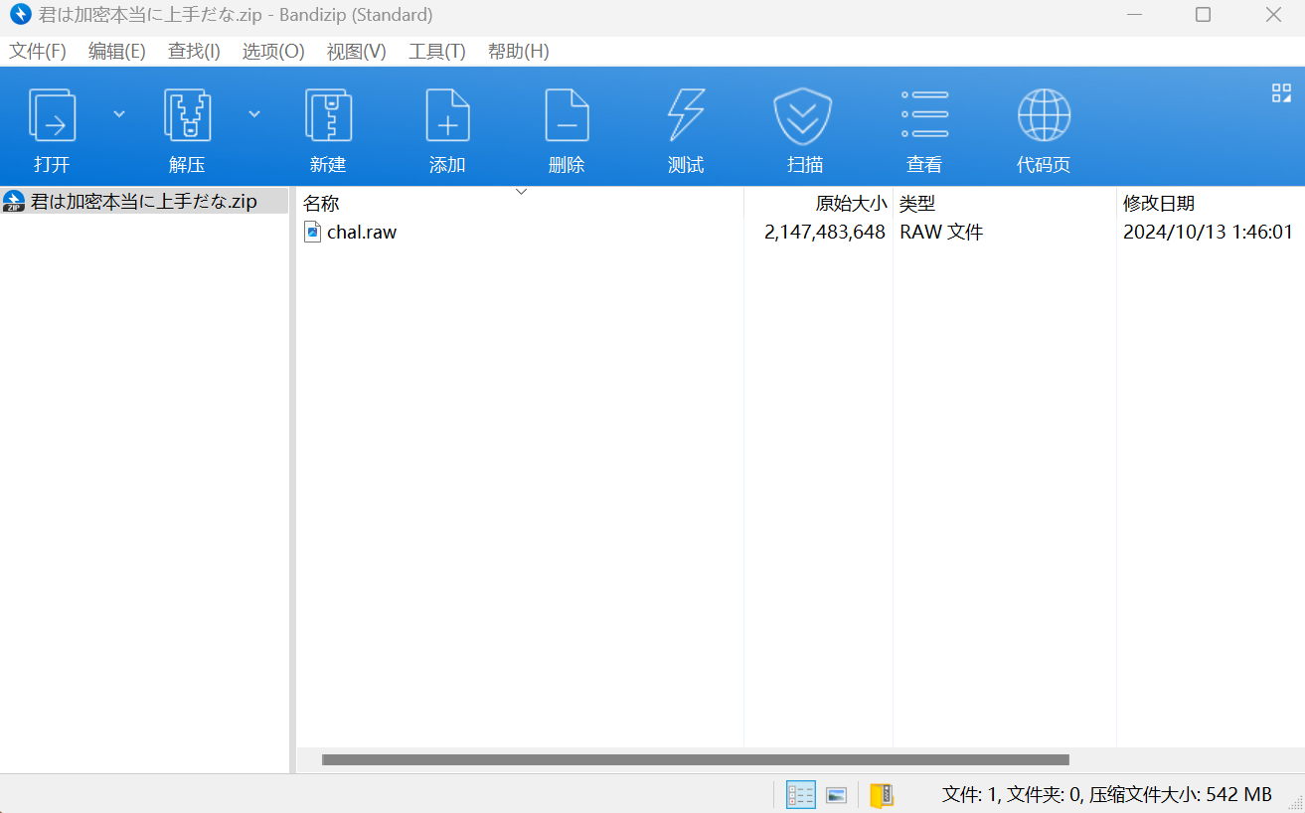1305x813 pixels.
Task: Switch to details list view in status bar
Action: click(800, 794)
